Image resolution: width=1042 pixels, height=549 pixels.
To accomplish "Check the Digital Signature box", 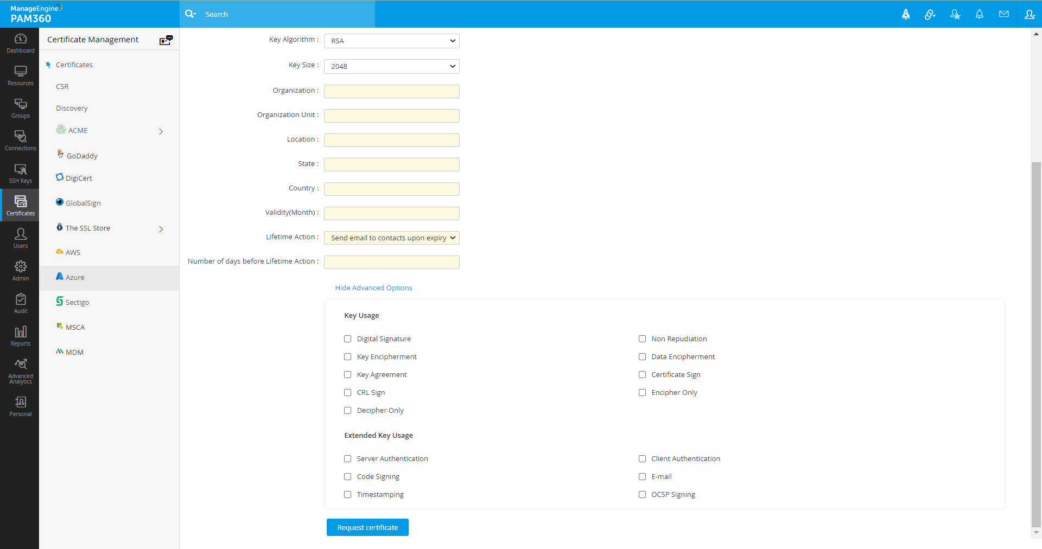I will (348, 339).
